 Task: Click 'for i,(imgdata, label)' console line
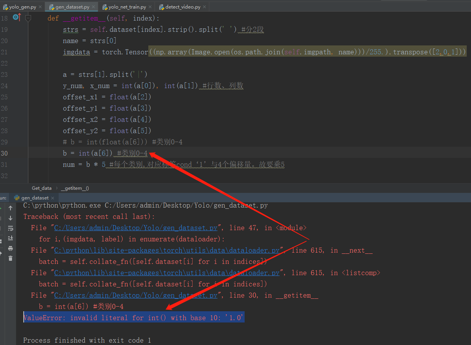(132, 239)
